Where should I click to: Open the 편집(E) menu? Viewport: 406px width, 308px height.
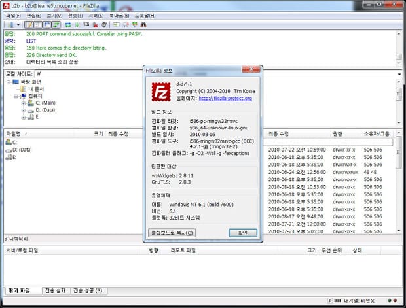tap(33, 16)
